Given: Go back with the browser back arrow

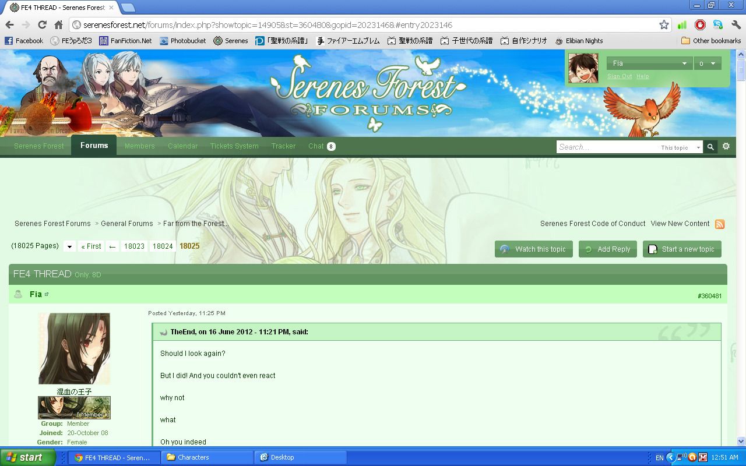Looking at the screenshot, I should click(x=9, y=24).
